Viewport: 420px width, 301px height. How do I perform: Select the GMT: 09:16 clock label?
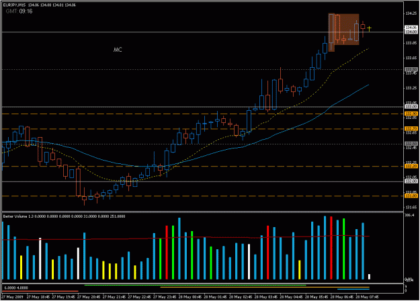(x=19, y=11)
